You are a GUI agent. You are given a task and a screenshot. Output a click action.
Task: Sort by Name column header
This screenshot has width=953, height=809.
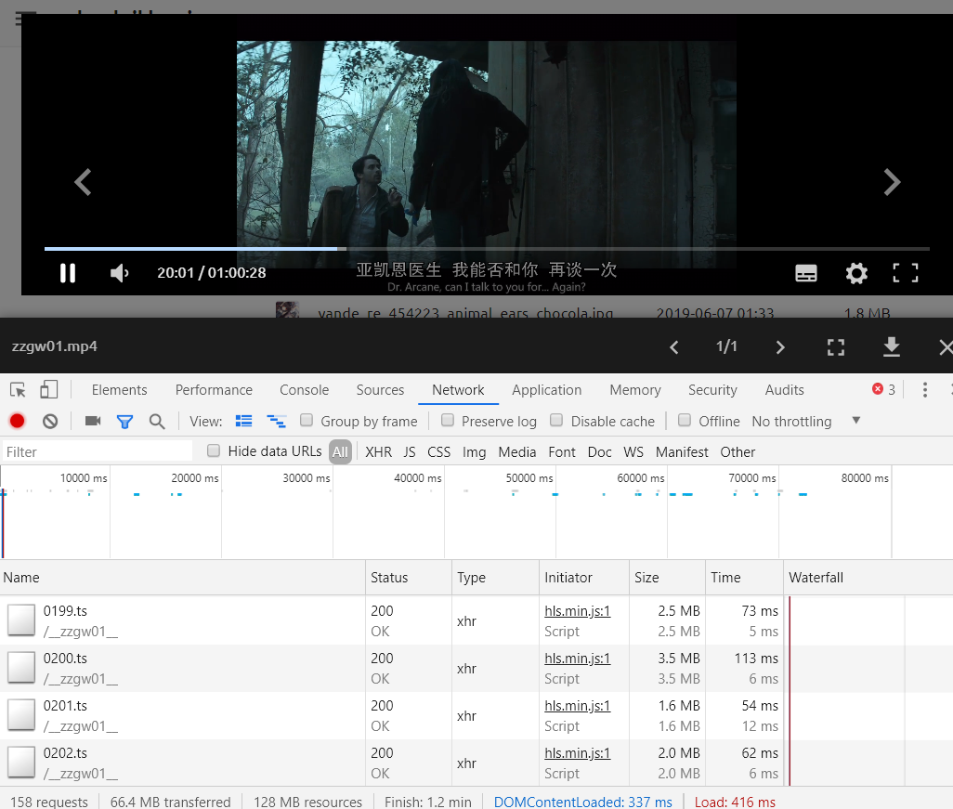[182, 578]
